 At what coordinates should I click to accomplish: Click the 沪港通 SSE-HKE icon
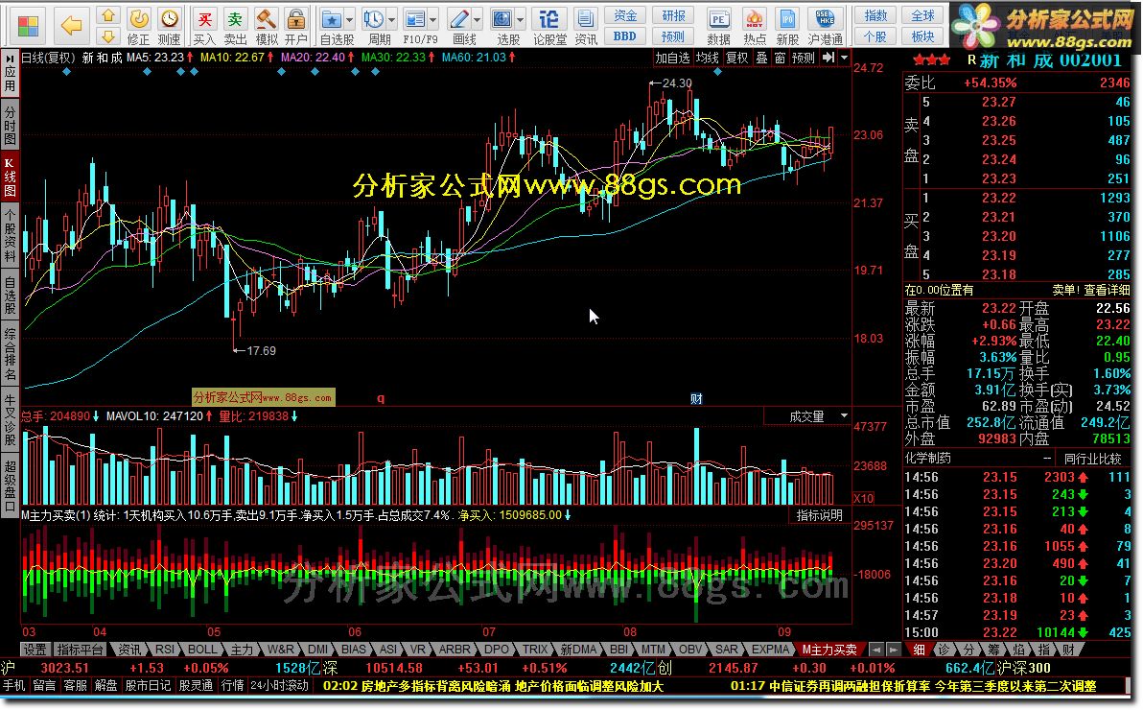click(x=826, y=26)
